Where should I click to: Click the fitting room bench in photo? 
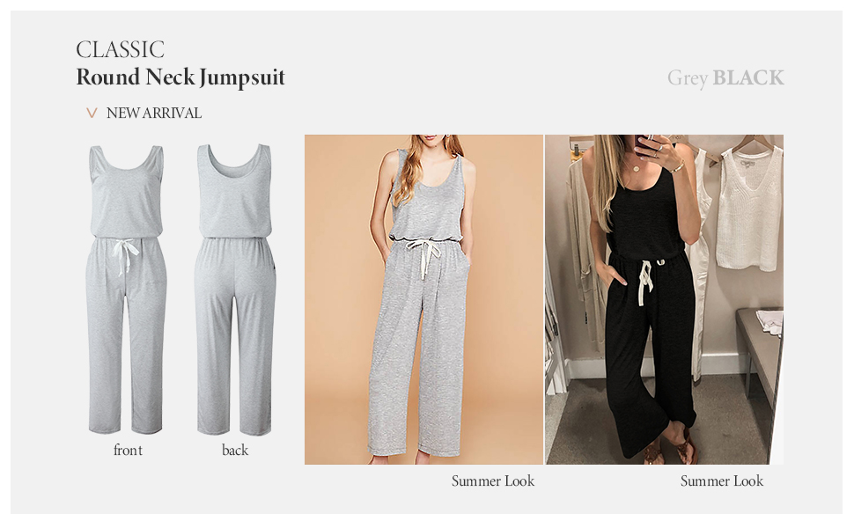point(759,348)
